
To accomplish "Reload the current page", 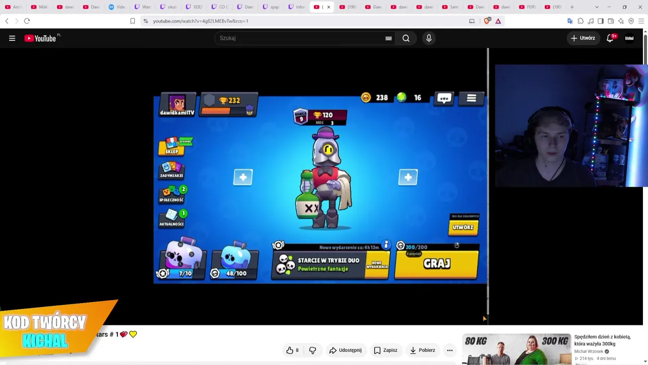I will click(x=27, y=21).
